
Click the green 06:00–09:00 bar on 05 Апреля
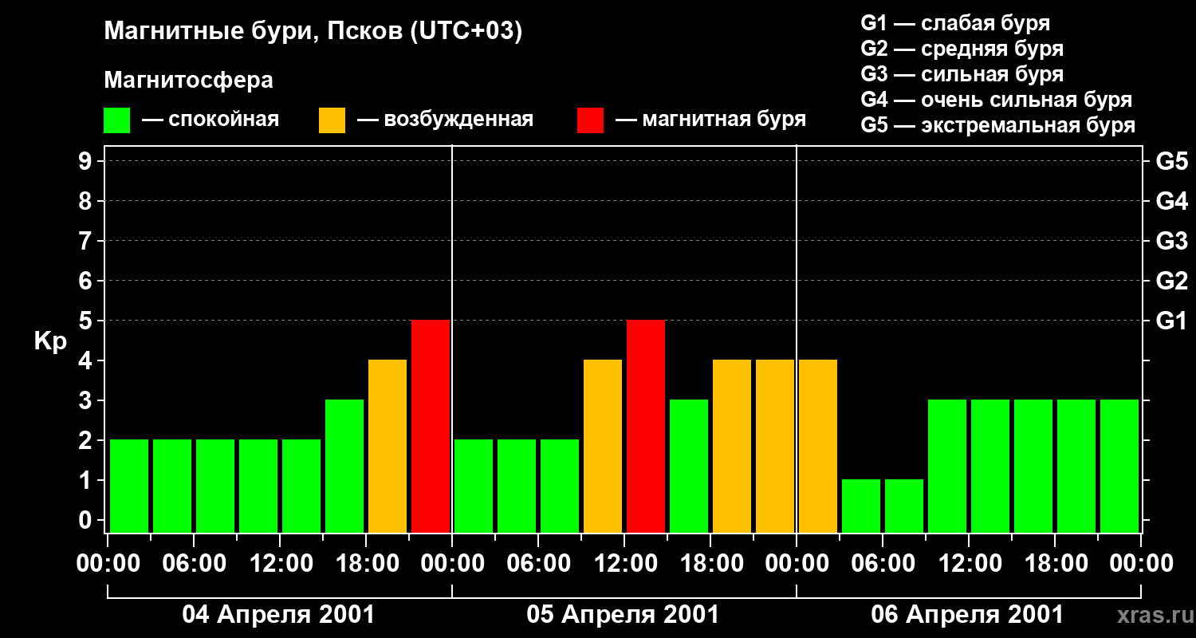pyautogui.click(x=560, y=486)
